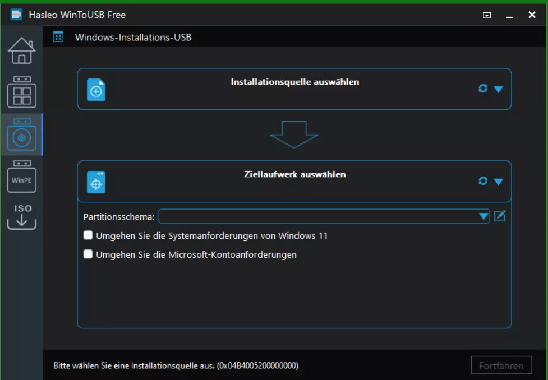Enable bypass Microsoft account requirements

[x=88, y=254]
